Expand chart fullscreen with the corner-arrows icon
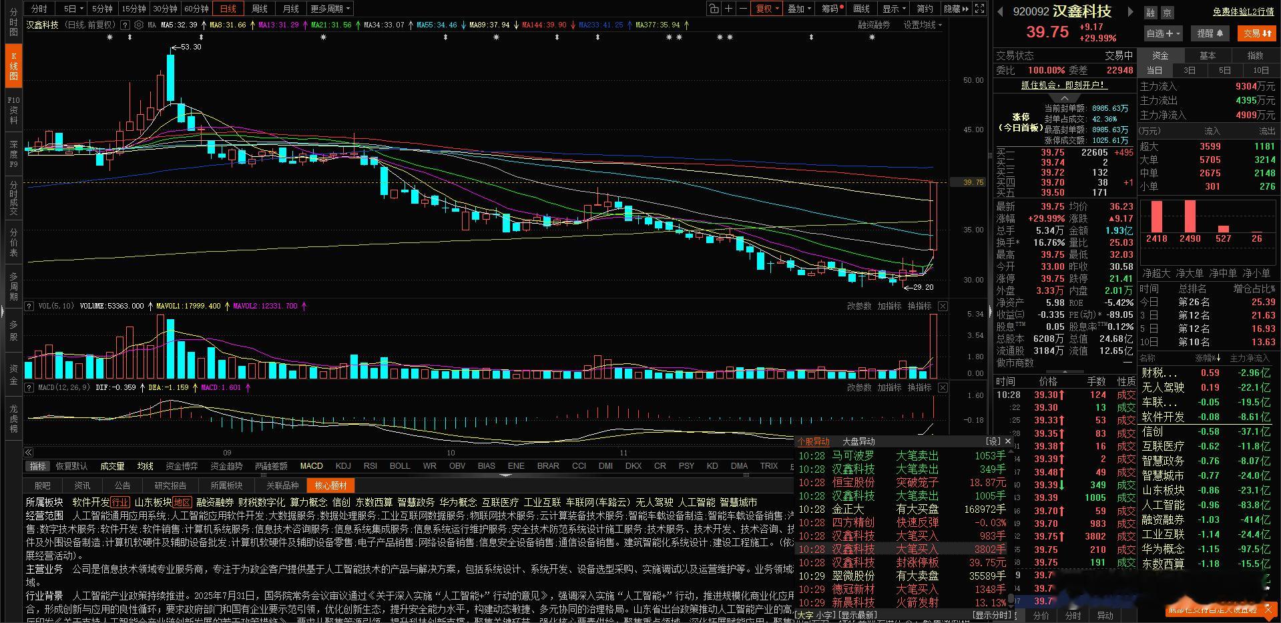1281x623 pixels. click(x=979, y=9)
